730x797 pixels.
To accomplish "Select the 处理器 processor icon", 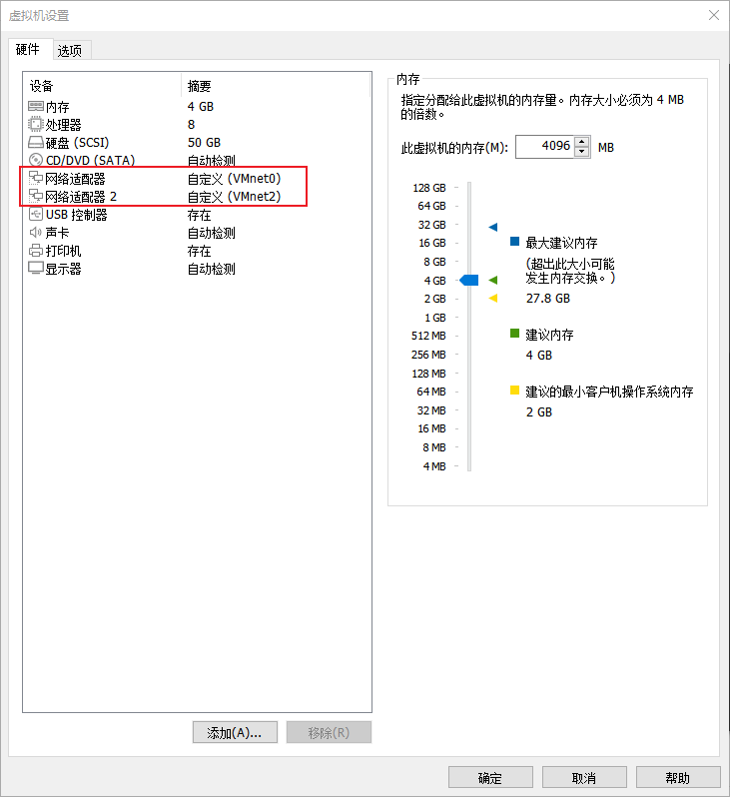I will (x=36, y=124).
